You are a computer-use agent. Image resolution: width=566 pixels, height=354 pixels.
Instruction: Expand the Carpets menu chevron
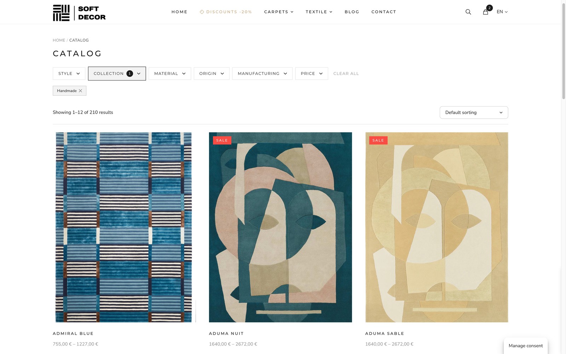(292, 12)
